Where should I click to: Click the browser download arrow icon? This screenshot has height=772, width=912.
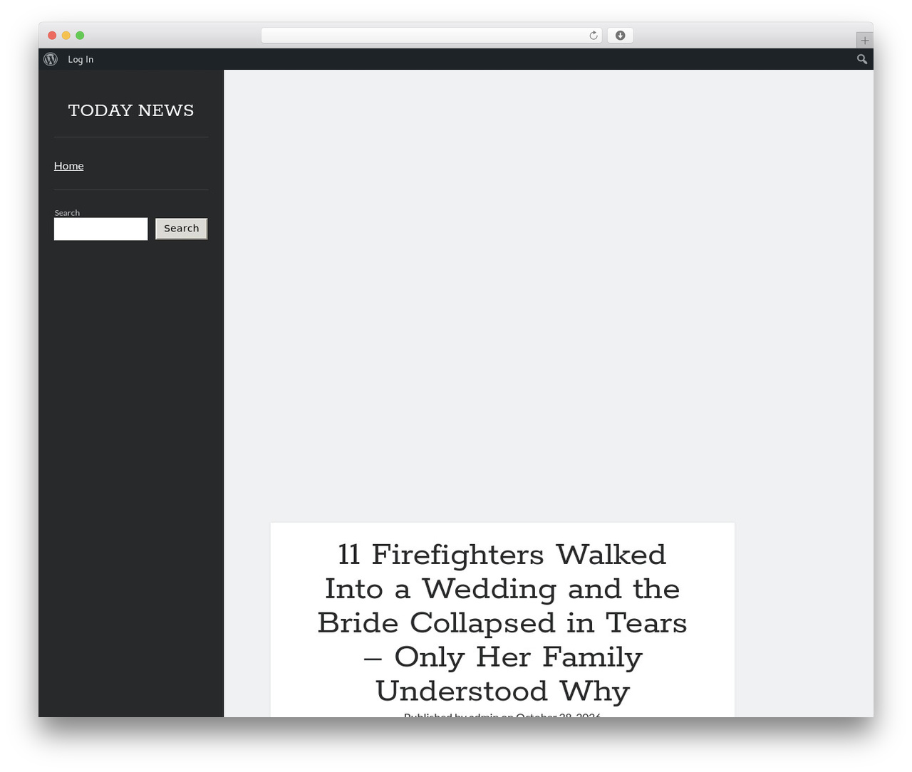(x=621, y=36)
